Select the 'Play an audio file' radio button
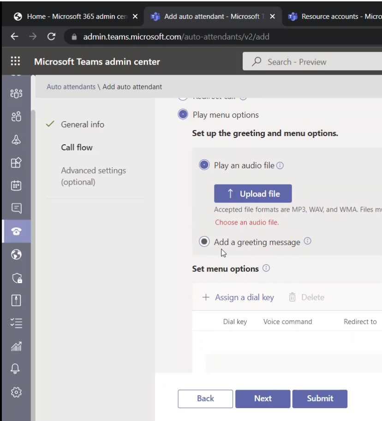Viewport: 382px width, 421px height. 204,165
